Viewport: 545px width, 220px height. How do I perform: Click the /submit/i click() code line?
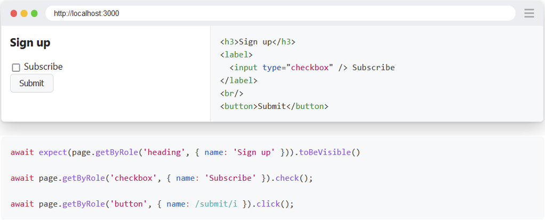152,204
